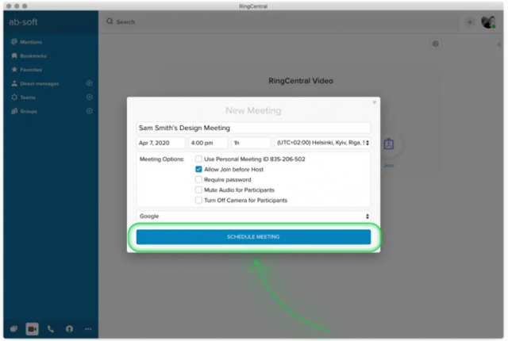
Task: Open the More options ellipsis icon
Action: [88, 328]
